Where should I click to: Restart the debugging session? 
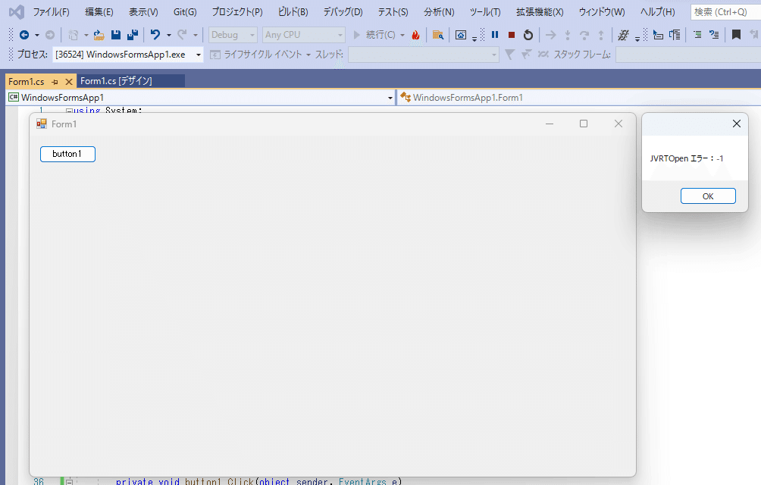pos(528,35)
